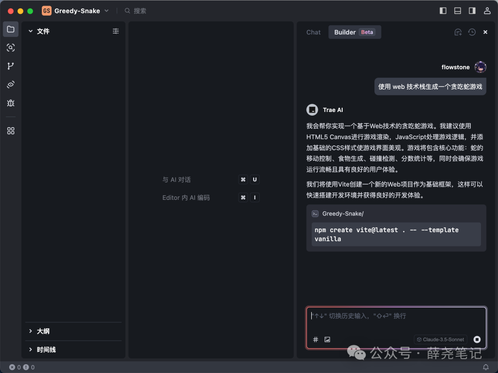This screenshot has width=498, height=373.
Task: Start a new chat session icon
Action: (x=458, y=32)
